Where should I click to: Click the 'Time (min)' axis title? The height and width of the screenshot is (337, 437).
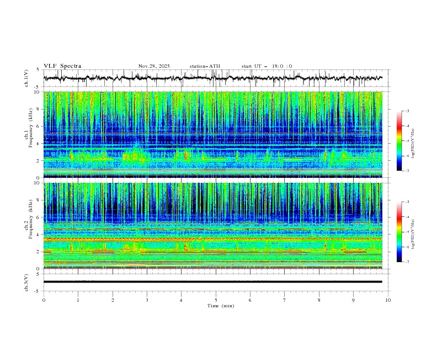[221, 306]
